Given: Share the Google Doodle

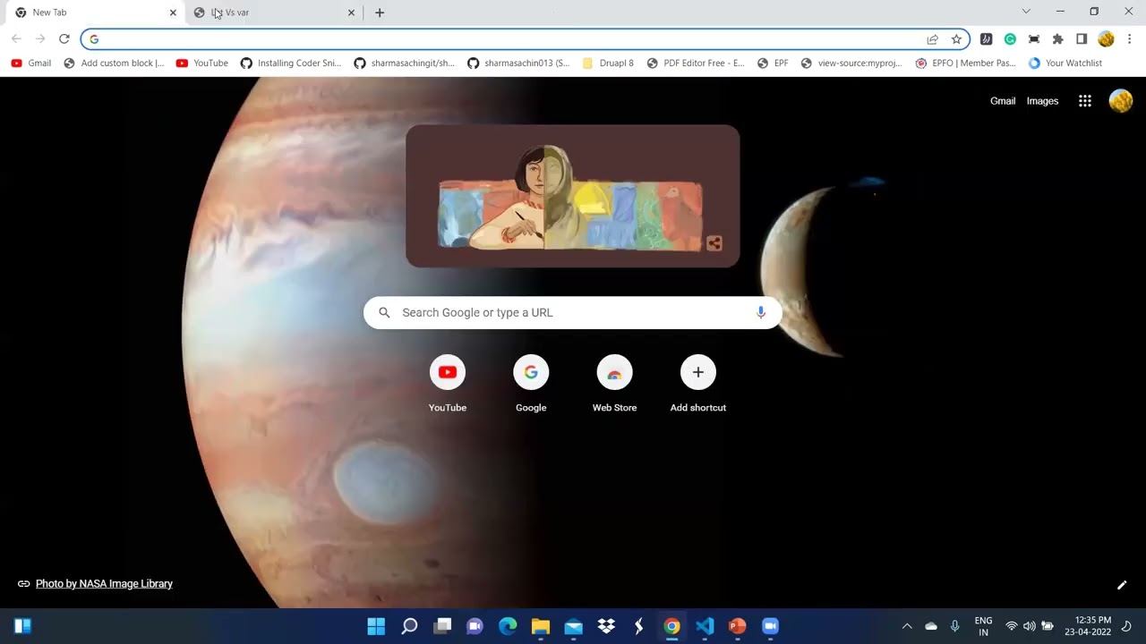Looking at the screenshot, I should (714, 243).
